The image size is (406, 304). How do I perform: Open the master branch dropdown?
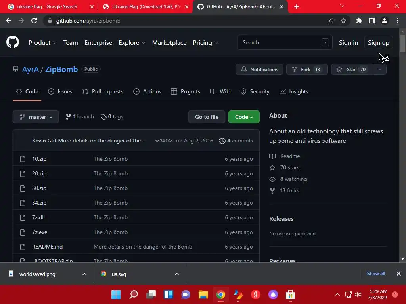tap(36, 117)
